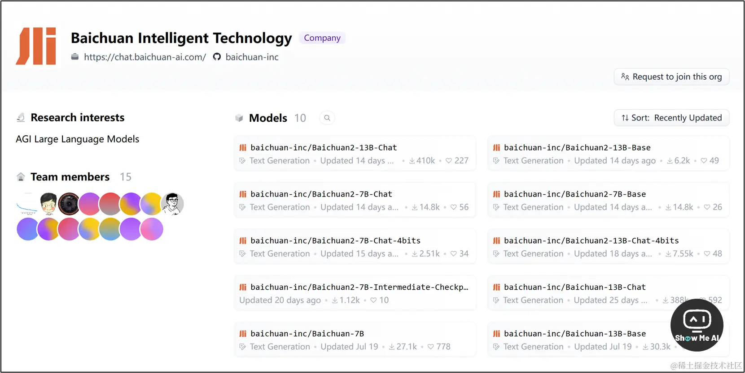
Task: Click the model count 10
Action: click(x=300, y=118)
